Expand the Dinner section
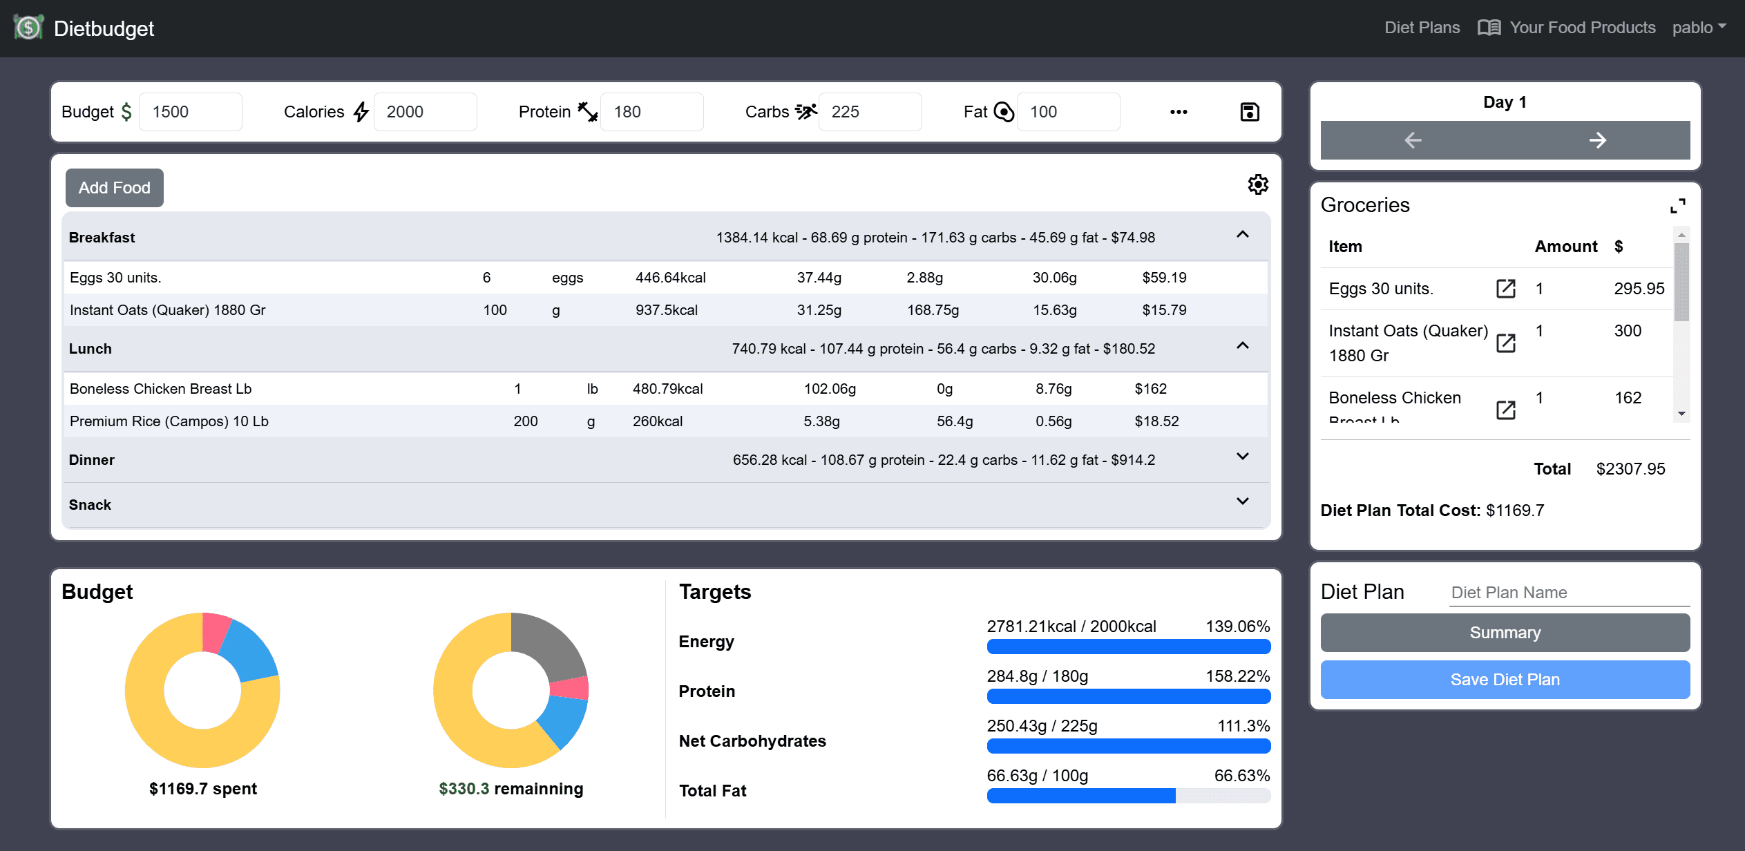The height and width of the screenshot is (851, 1745). (x=1242, y=457)
